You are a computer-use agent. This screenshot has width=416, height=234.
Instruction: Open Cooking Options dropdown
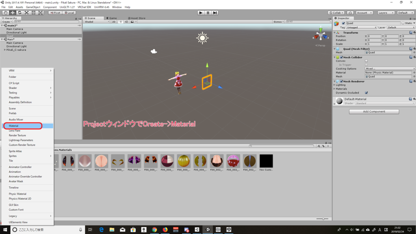click(390, 69)
